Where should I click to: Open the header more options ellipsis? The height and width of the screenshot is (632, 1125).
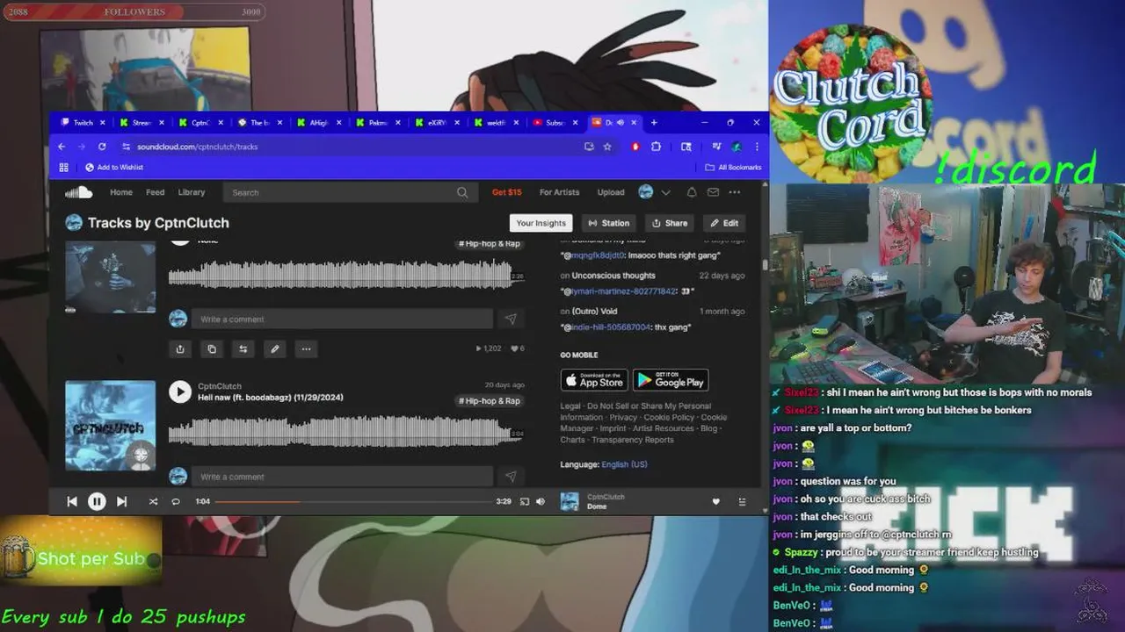tap(735, 192)
